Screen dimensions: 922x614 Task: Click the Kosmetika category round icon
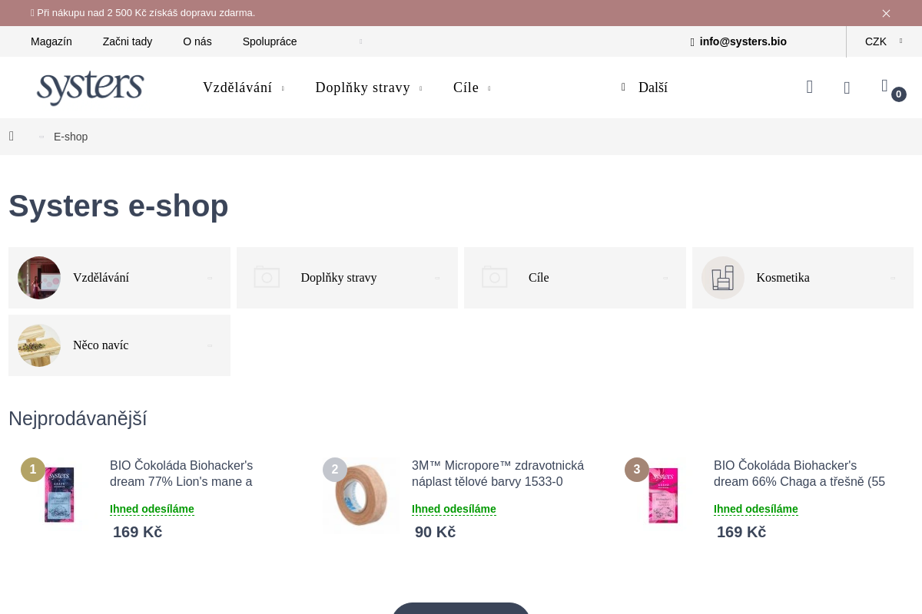click(x=723, y=278)
